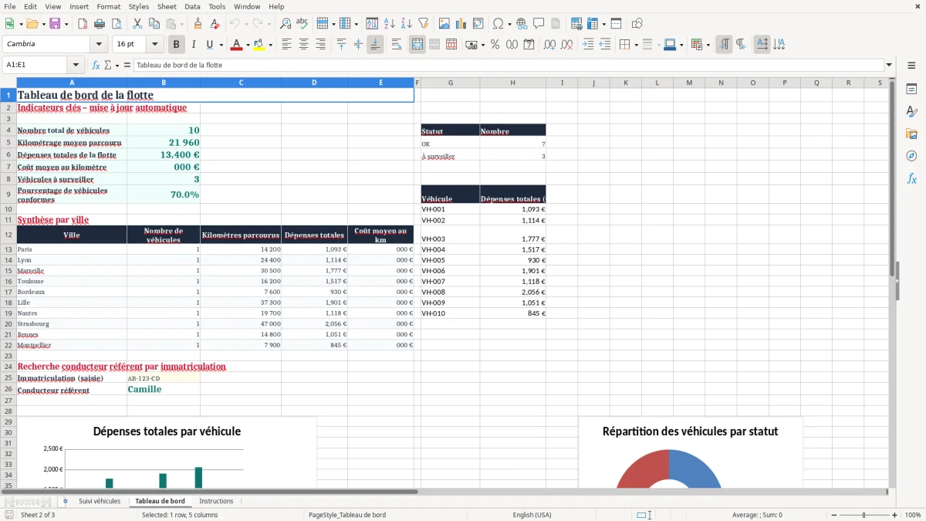Toggle Italic formatting
926x521 pixels.
coord(194,45)
